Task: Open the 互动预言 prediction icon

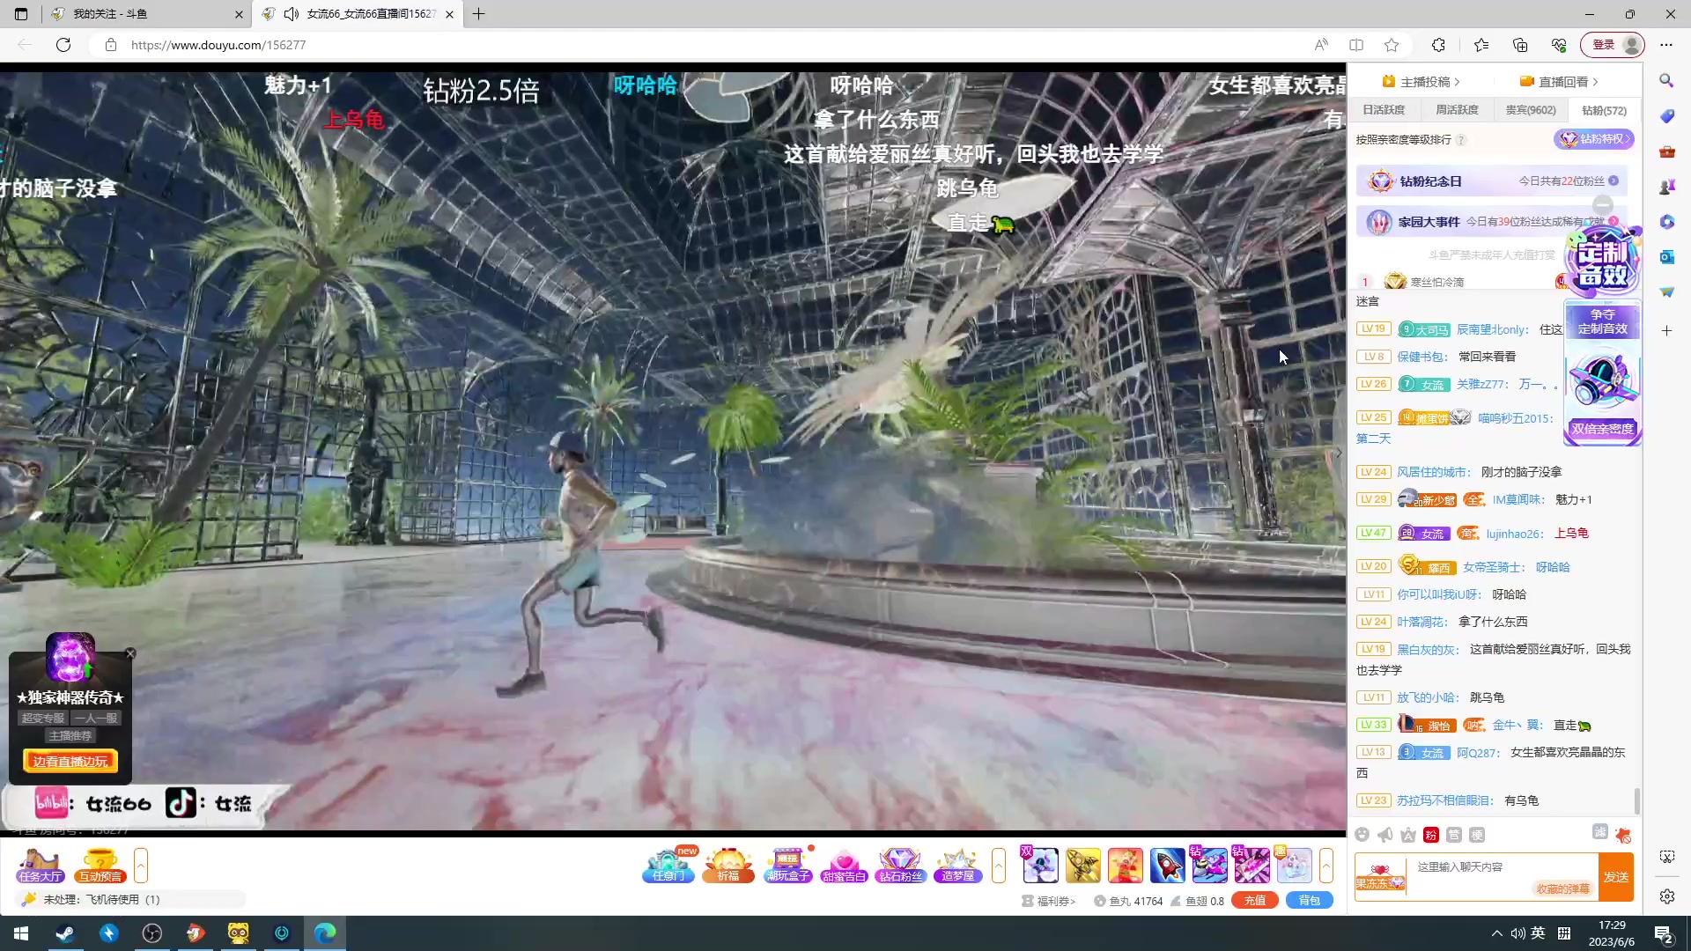Action: point(100,865)
